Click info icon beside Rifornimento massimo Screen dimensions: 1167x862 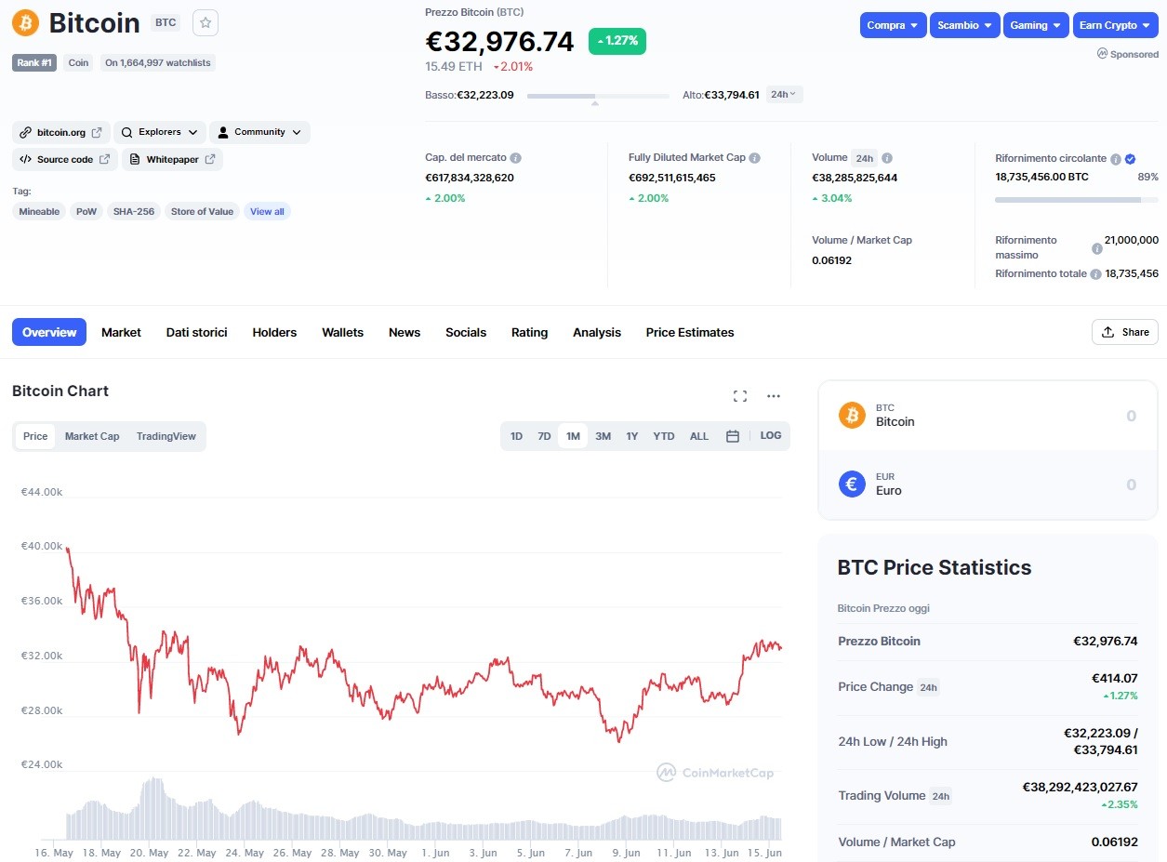(x=1097, y=248)
